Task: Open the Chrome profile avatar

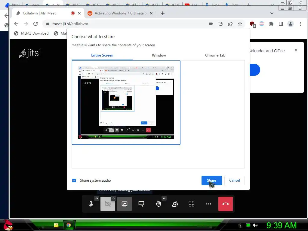Action: point(291,24)
